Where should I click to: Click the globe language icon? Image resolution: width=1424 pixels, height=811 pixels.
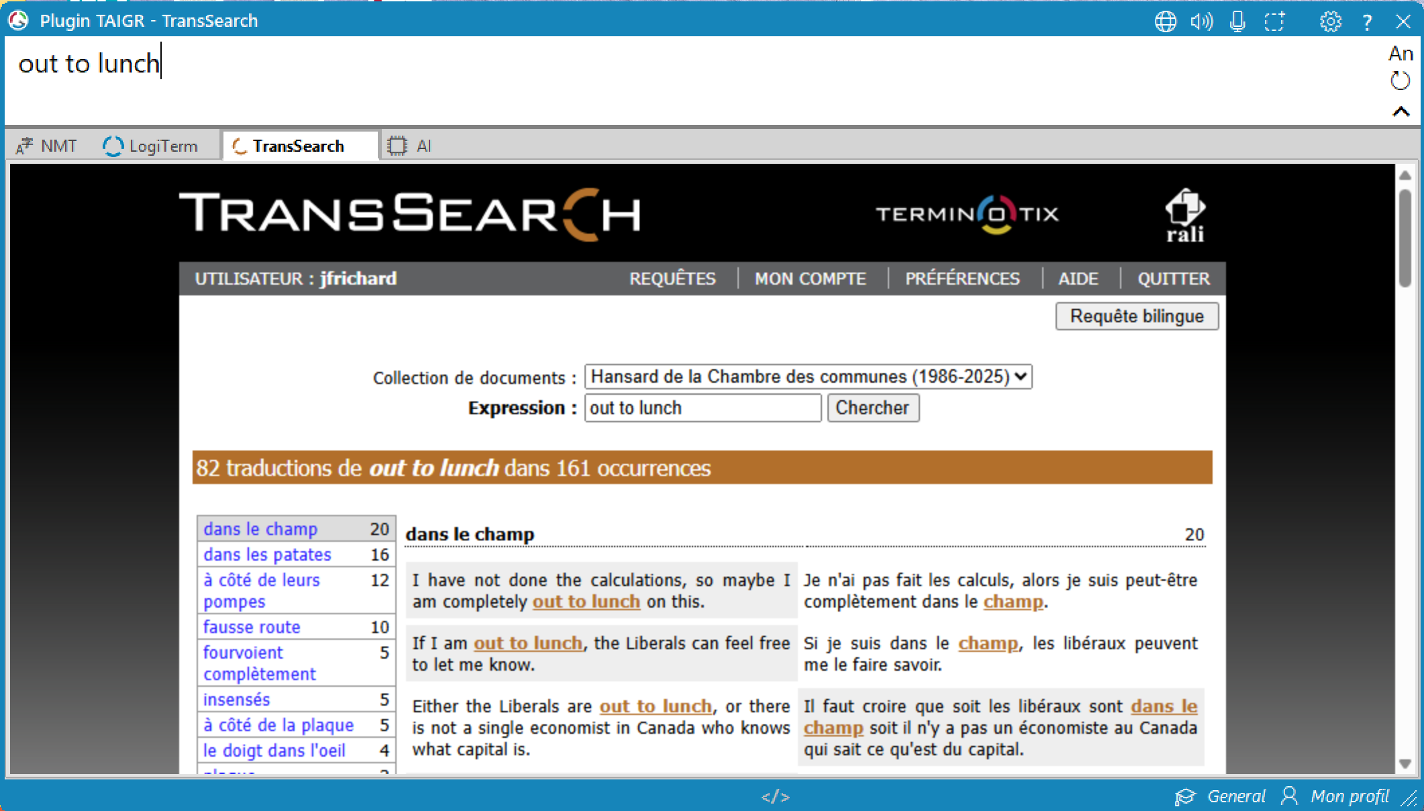[x=1166, y=21]
